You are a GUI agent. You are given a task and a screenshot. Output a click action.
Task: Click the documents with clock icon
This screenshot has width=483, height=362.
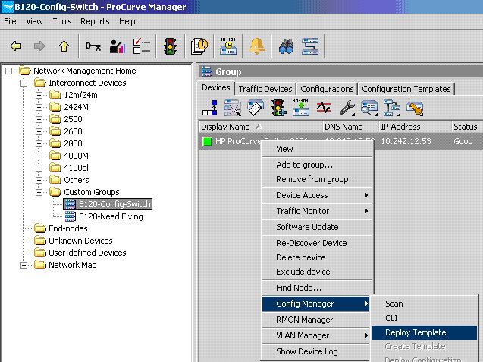click(199, 46)
